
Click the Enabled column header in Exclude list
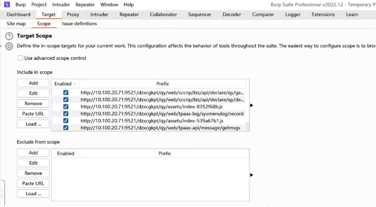click(x=66, y=154)
